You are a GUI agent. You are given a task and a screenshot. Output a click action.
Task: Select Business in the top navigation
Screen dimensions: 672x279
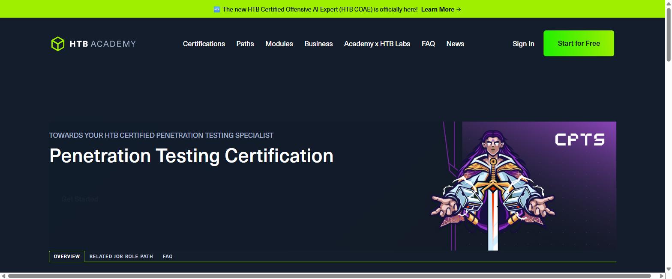pyautogui.click(x=318, y=44)
